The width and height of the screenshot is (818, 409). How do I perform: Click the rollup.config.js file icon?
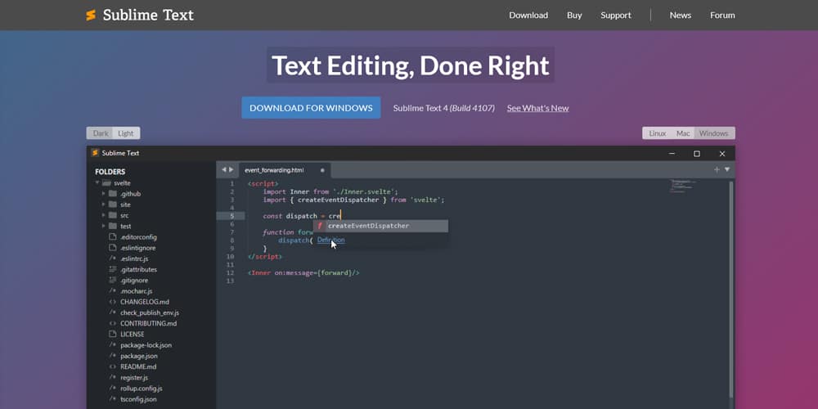click(x=112, y=388)
